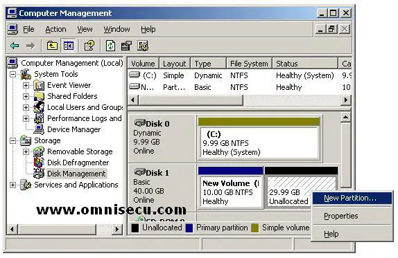Screen dimensions: 398x258
Task: Click tree pane scrollbar right arrow
Action: pos(116,229)
